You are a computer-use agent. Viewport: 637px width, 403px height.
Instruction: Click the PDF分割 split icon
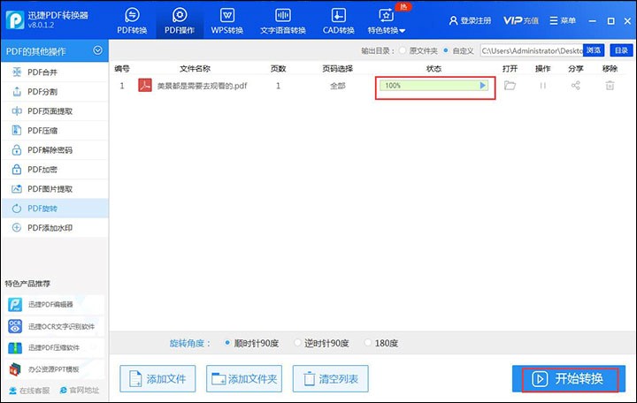point(17,92)
